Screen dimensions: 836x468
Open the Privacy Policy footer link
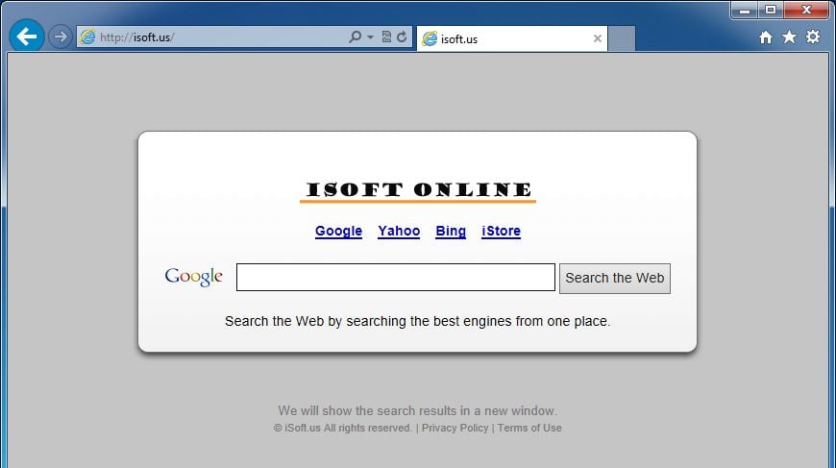[x=455, y=428]
